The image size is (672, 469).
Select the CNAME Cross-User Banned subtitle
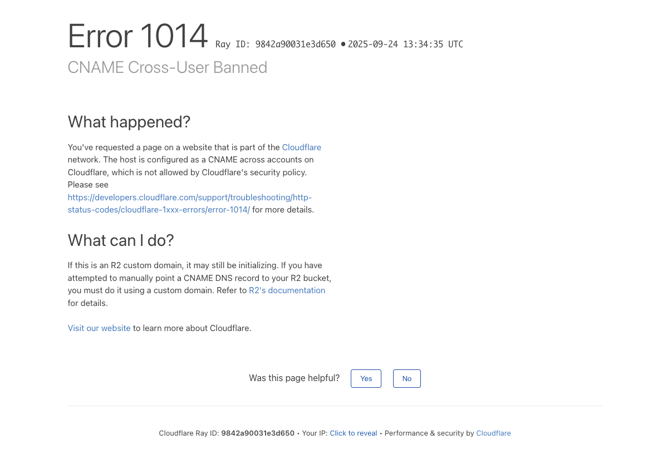click(x=167, y=67)
